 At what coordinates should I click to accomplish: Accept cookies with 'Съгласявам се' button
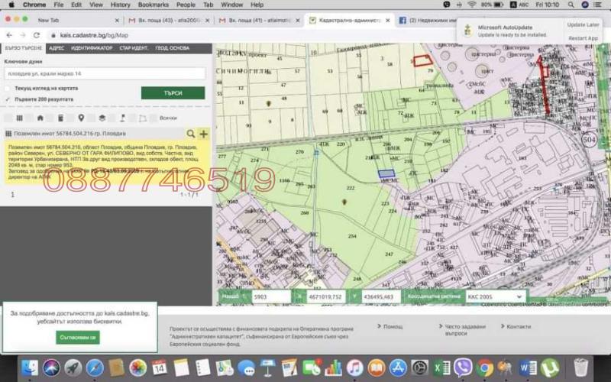[77, 337]
